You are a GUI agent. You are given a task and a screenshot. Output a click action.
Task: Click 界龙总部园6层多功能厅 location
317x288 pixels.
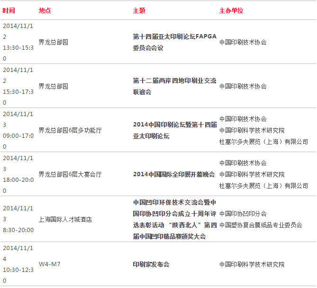[x=70, y=130]
